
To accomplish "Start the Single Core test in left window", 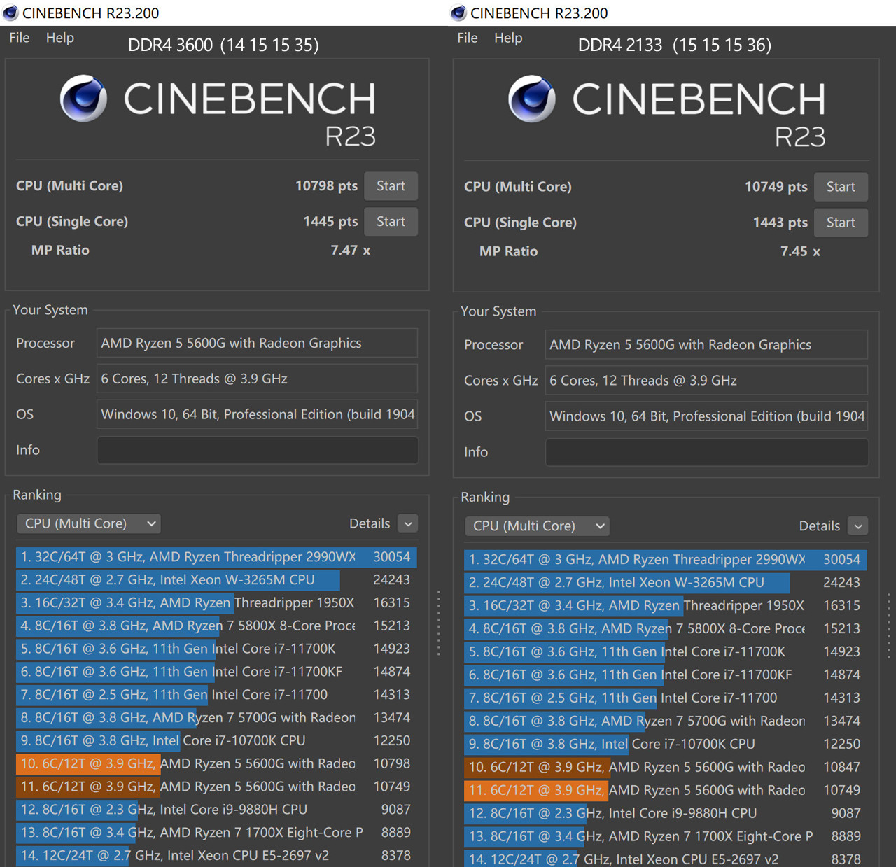I will (391, 222).
